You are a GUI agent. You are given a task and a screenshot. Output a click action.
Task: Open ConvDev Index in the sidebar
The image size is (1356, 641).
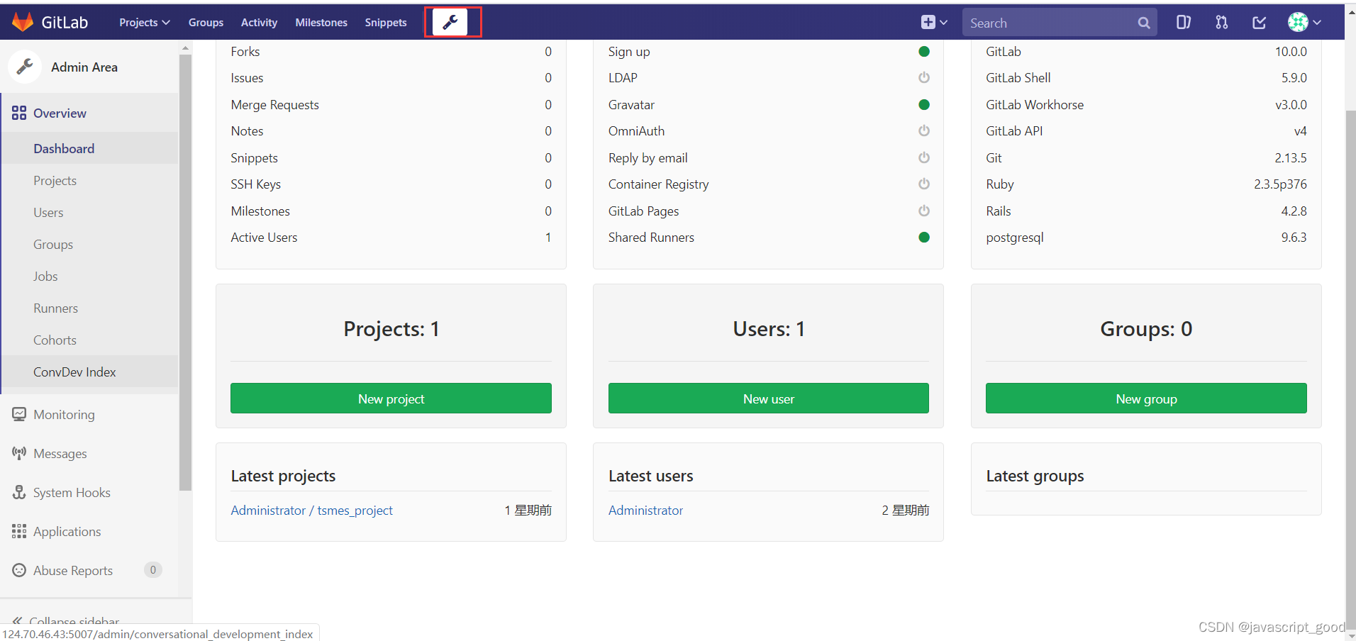[x=74, y=372]
